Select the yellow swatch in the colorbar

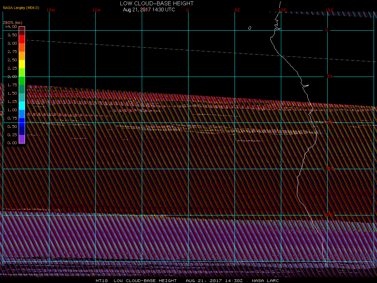click(x=22, y=64)
